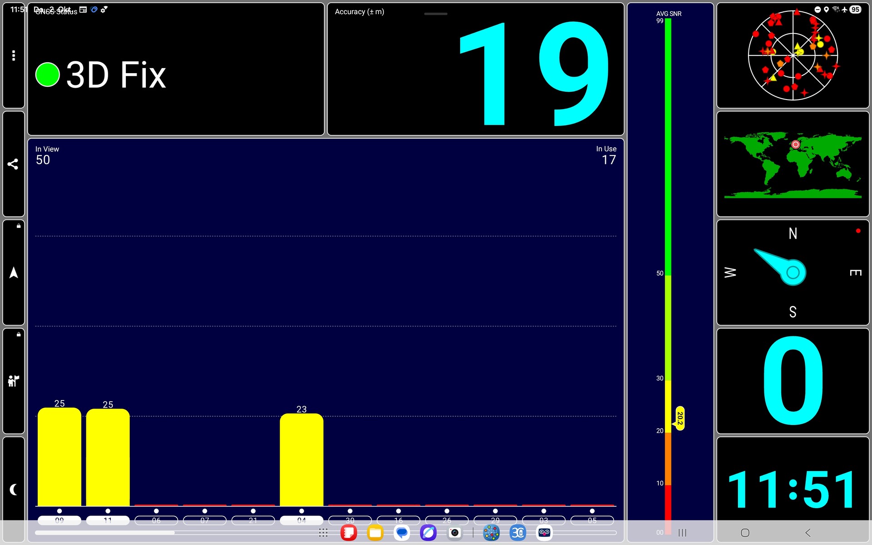The width and height of the screenshot is (872, 545).
Task: Tap the 20.2 average SNR marker
Action: [679, 418]
